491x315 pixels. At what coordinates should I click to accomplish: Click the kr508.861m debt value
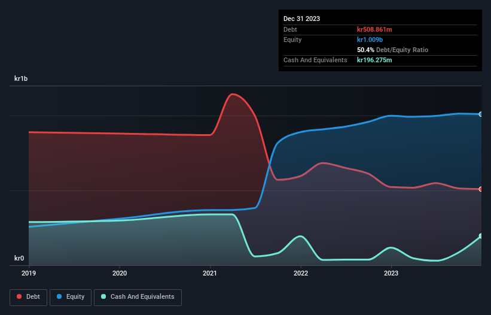coord(374,29)
